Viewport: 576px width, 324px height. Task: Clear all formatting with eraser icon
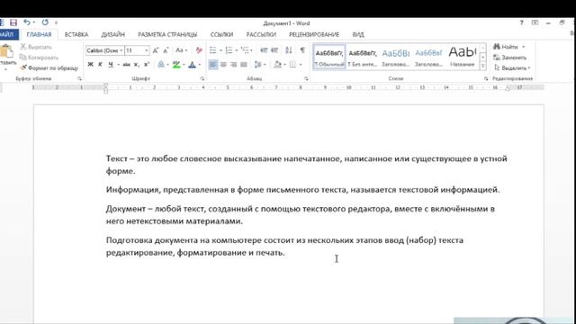[199, 50]
